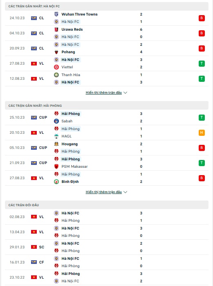Click the PSM Makassar team logo
The height and width of the screenshot is (286, 213).
coord(56,167)
